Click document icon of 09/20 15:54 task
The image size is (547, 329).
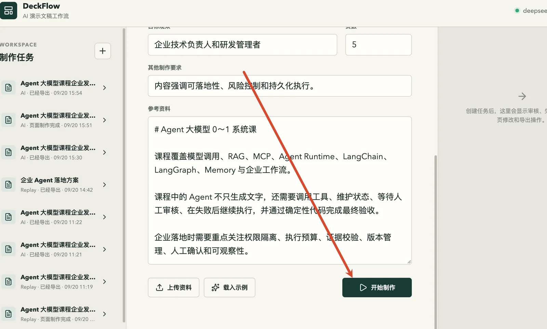[x=9, y=88]
